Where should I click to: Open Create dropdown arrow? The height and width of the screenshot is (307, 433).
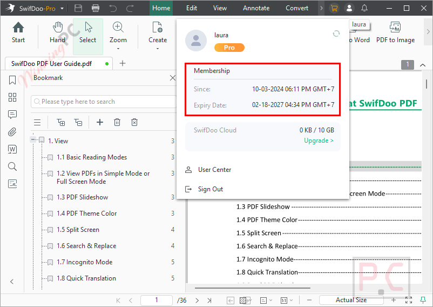tap(158, 49)
